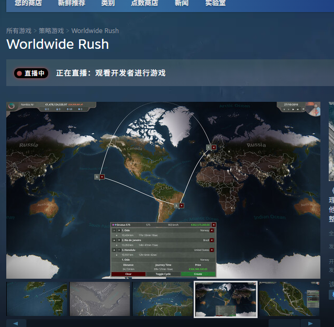
Task: Select the peninsula road network thumbnail
Action: pyautogui.click(x=290, y=299)
